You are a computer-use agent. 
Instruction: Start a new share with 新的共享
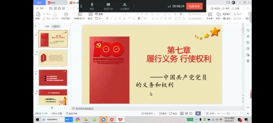108,6
